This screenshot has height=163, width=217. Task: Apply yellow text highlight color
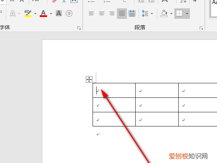coord(28,13)
